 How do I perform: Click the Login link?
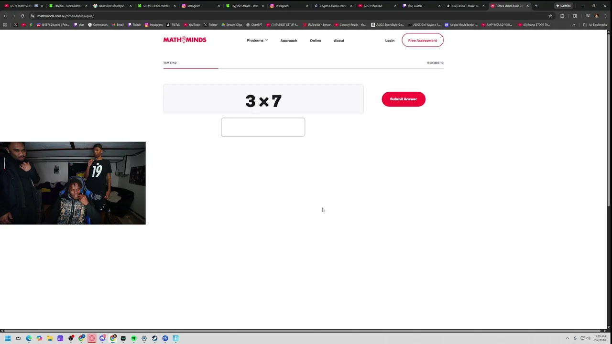(x=390, y=41)
